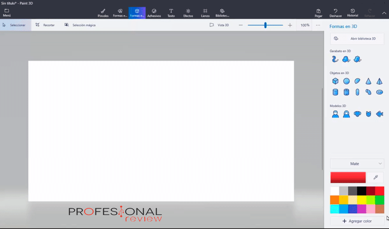This screenshot has width=389, height=229.
Task: Open the Lienzo canvas tab
Action: coord(205,13)
